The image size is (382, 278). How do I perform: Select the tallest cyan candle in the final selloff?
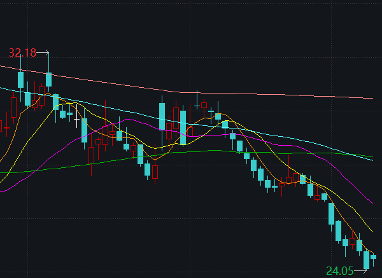[331, 213]
